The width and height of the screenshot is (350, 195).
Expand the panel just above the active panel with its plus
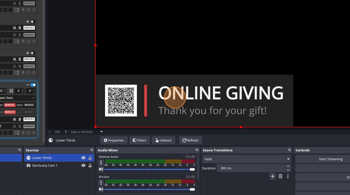coord(28,53)
